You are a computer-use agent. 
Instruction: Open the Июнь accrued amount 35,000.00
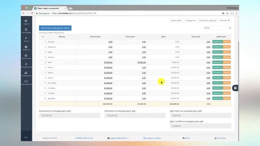(108, 68)
